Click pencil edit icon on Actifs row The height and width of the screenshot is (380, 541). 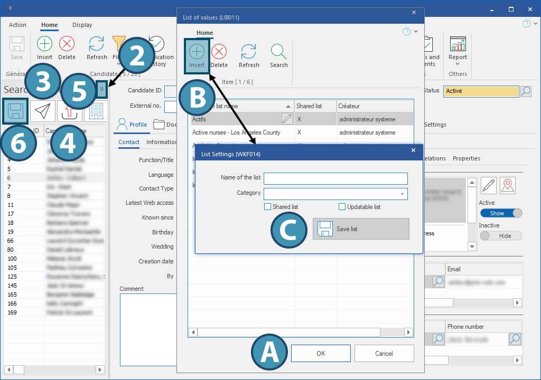287,119
